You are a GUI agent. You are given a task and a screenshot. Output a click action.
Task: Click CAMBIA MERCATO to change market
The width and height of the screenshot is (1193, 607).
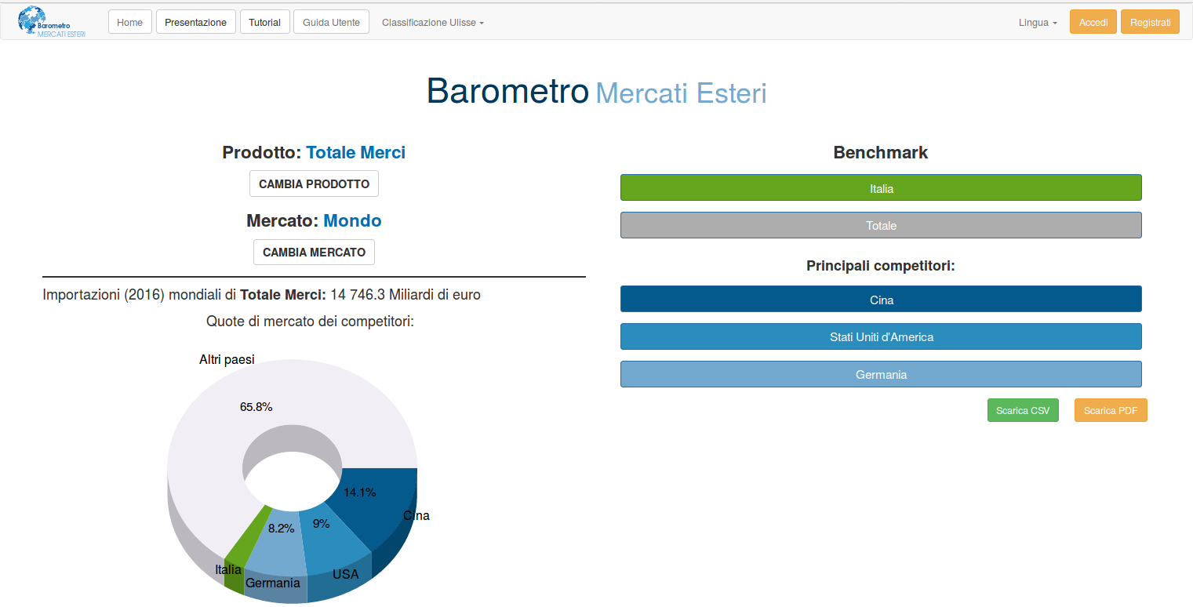pyautogui.click(x=314, y=252)
